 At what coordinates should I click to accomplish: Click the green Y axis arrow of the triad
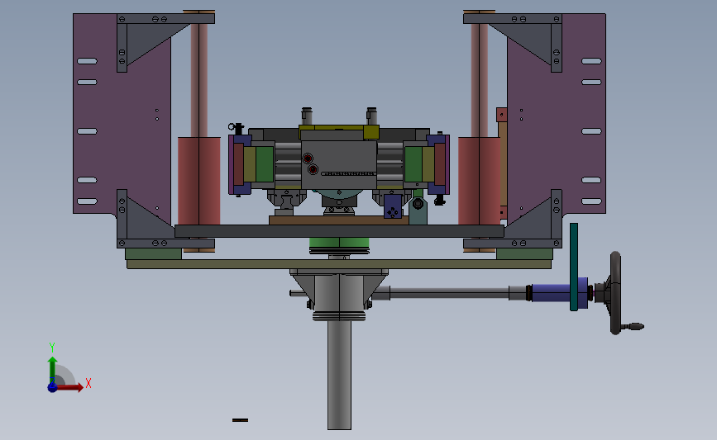[x=52, y=370]
